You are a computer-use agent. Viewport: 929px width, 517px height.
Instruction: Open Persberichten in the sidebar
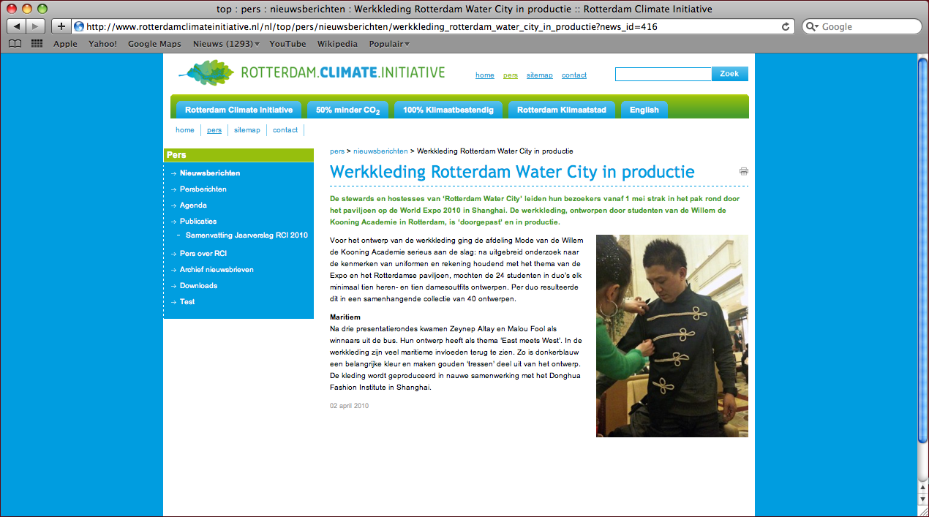tap(203, 189)
